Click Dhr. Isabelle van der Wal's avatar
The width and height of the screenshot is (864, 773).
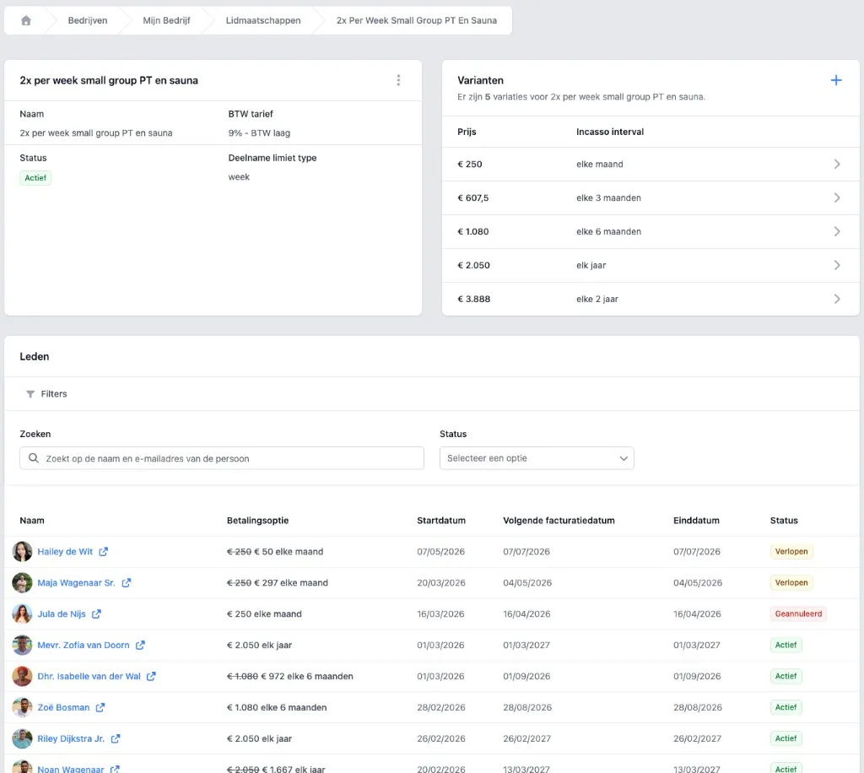[22, 676]
